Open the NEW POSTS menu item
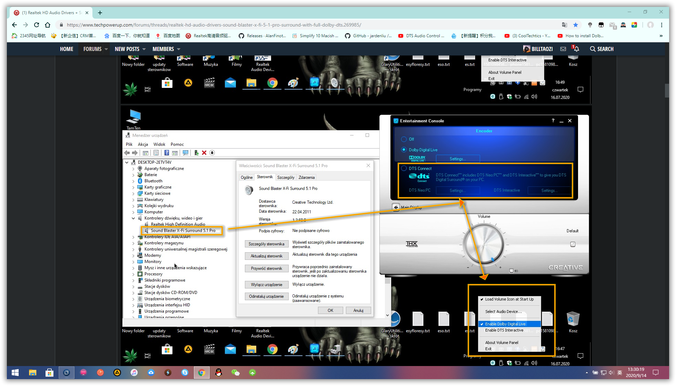 [127, 49]
